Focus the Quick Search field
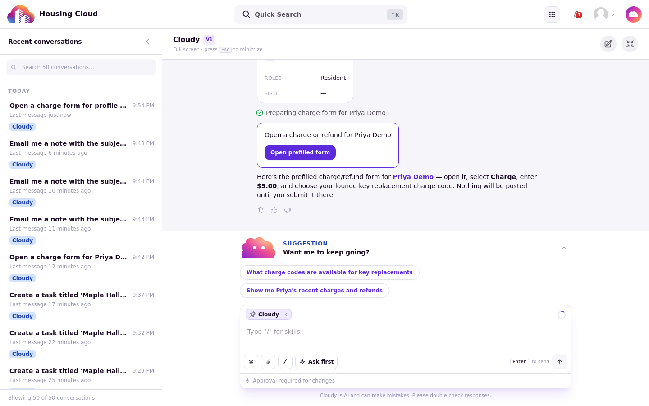The width and height of the screenshot is (649, 406). 321,14
